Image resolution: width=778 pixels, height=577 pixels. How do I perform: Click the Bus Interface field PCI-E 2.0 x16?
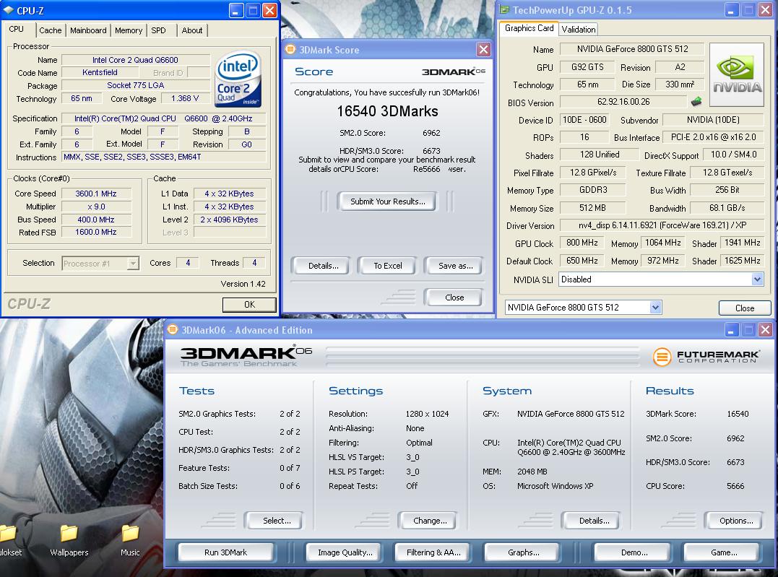click(x=714, y=137)
